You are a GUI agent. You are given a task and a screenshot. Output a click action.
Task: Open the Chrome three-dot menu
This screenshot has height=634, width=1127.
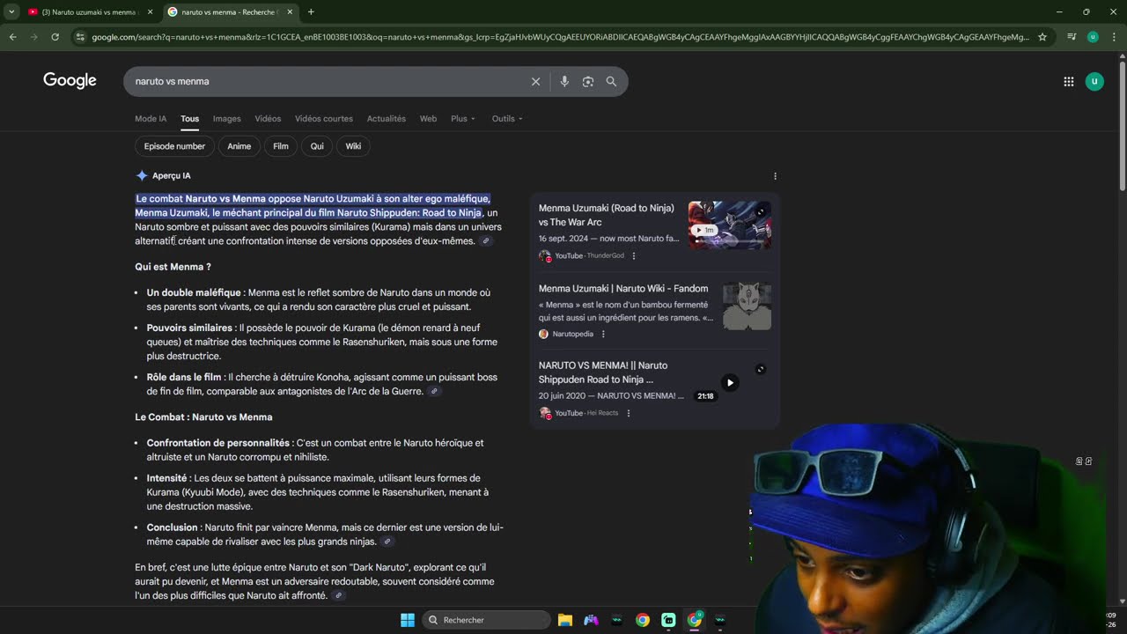point(1114,37)
